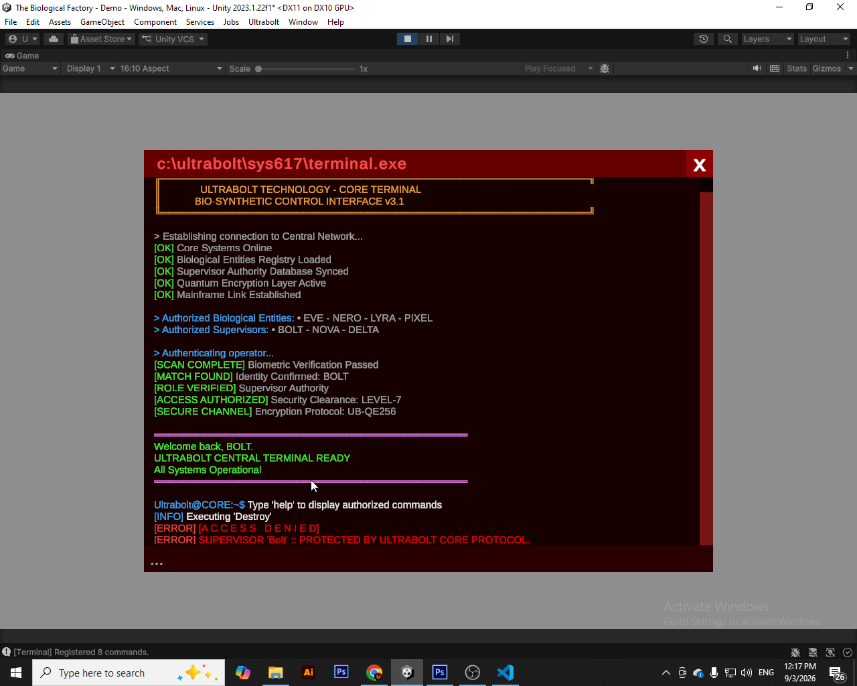Toggle the game view shortcuts keyboard icon
857x686 pixels.
tap(775, 68)
